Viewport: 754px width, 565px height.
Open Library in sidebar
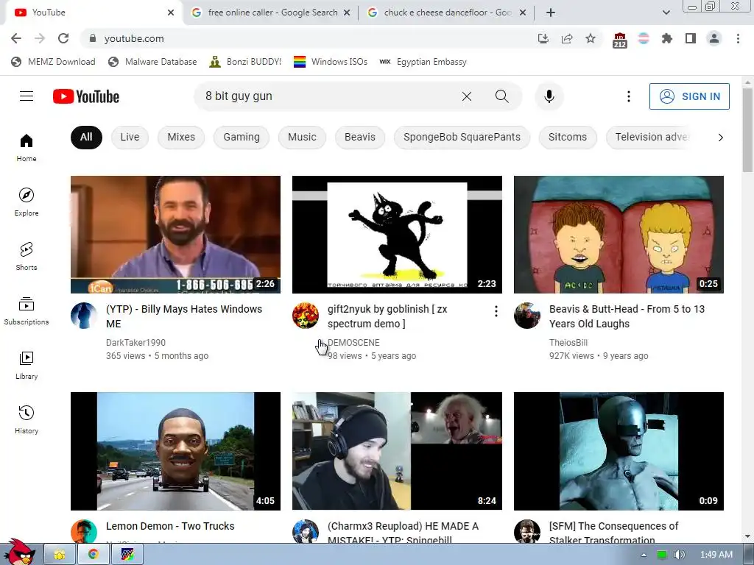pyautogui.click(x=27, y=366)
